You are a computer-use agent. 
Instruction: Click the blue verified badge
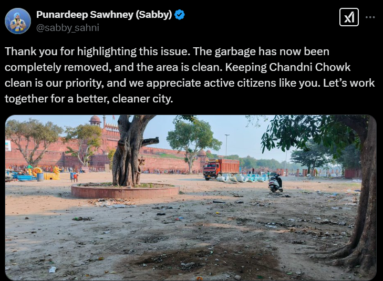tap(180, 15)
